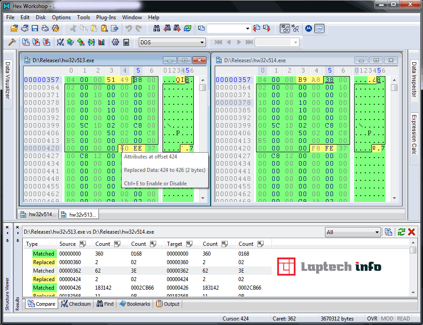
Task: Click the Add Structure icon
Action: 81,43
